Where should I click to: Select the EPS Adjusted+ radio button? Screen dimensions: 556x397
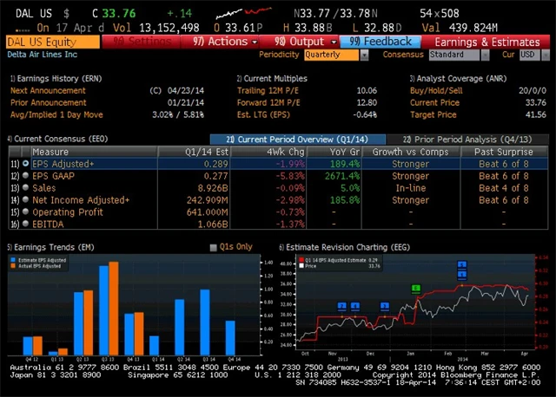[25, 163]
